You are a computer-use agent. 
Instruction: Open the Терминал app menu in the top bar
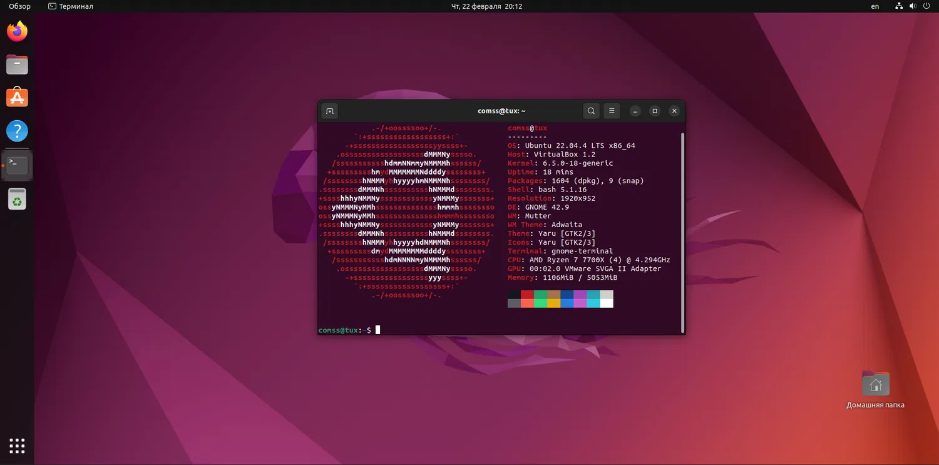71,6
